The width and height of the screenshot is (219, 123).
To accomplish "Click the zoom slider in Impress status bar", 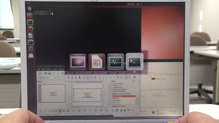I will pyautogui.click(x=127, y=114).
